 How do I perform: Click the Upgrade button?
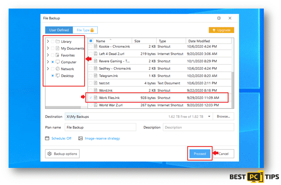[221, 30]
